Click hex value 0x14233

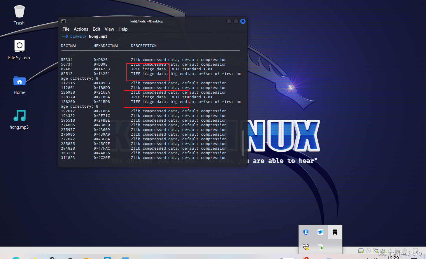click(x=102, y=69)
